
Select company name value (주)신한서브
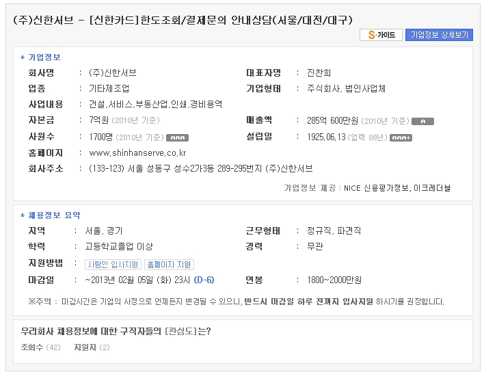point(113,73)
